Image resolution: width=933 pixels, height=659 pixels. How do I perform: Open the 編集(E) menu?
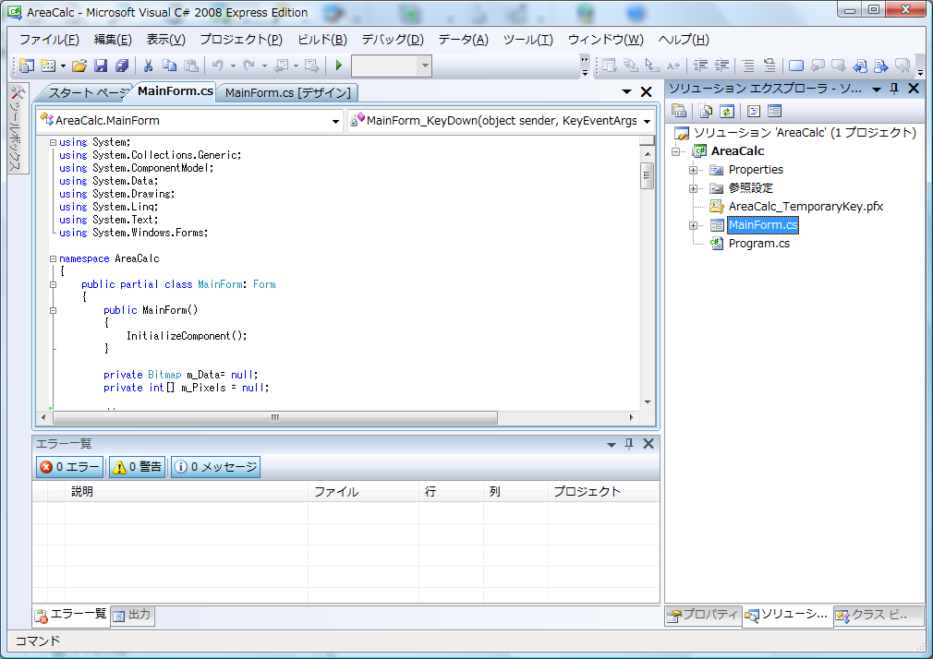[113, 40]
